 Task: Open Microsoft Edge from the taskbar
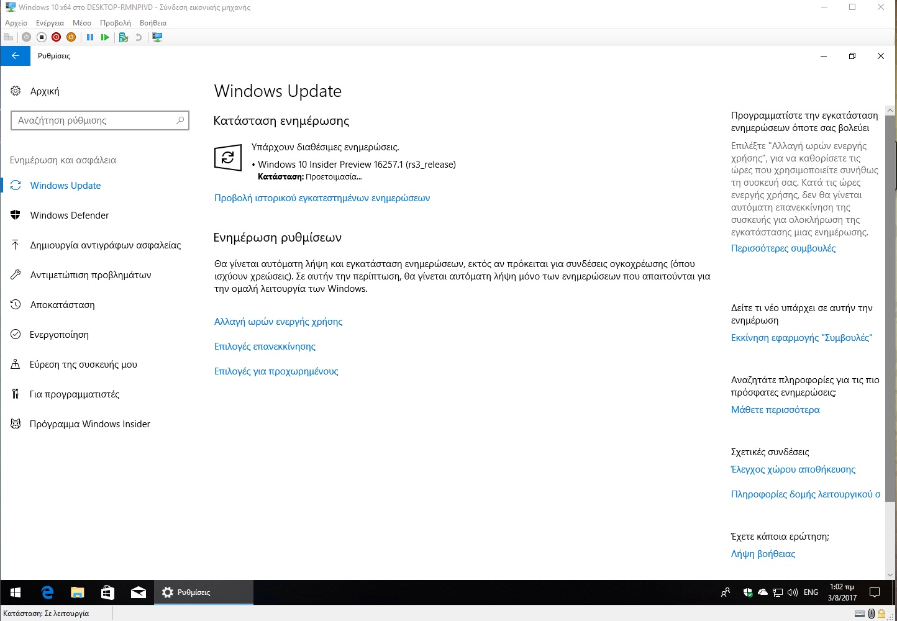point(47,592)
